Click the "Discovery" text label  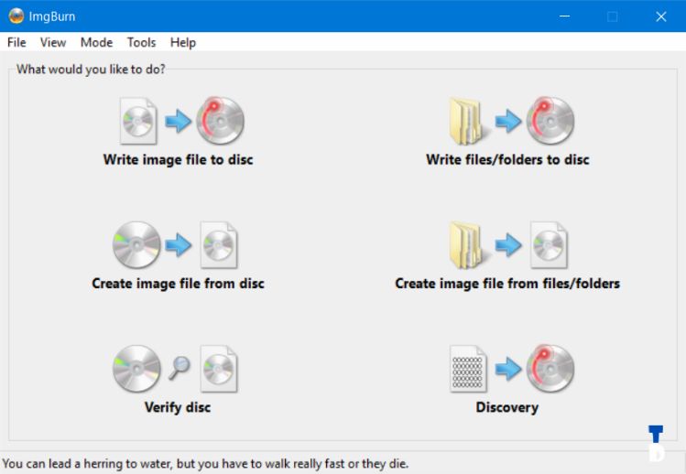[x=507, y=407]
